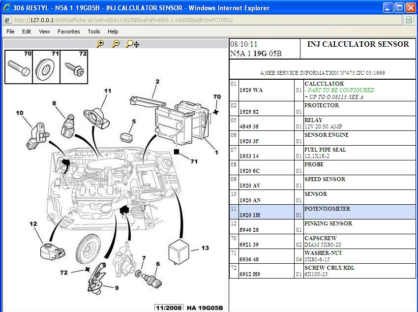The width and height of the screenshot is (418, 312).
Task: Click diagram callout number 1
Action: point(216,152)
